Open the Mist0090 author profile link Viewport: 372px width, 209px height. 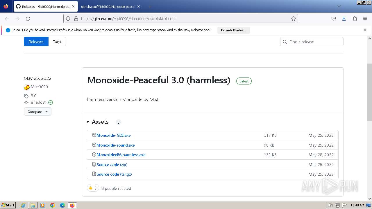39,87
